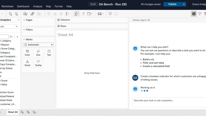This screenshot has height=116, width=206.
Task: Click the Sort Descending toolbar icon
Action: [x=61, y=14]
